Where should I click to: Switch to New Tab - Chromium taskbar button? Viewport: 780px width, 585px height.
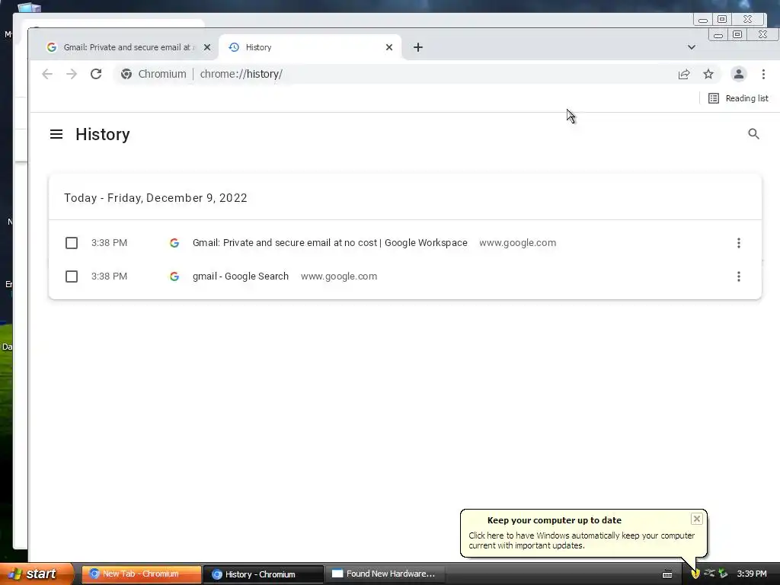[141, 574]
